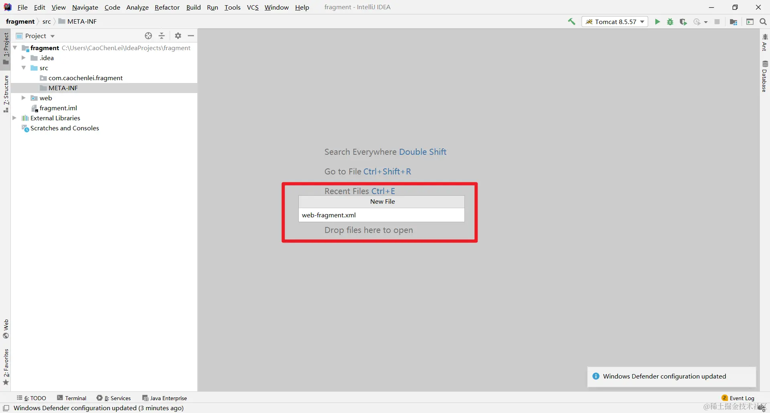The image size is (770, 413).
Task: Open Project panel gear settings
Action: point(178,36)
